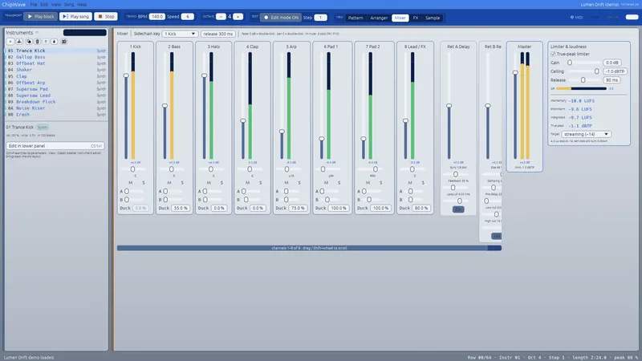642x361 pixels.
Task: Click Edit in lower panel button
Action: coord(55,146)
